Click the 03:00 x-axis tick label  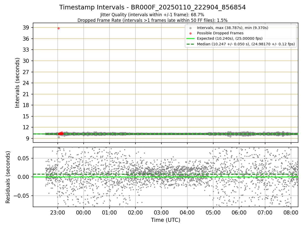[x=161, y=212]
